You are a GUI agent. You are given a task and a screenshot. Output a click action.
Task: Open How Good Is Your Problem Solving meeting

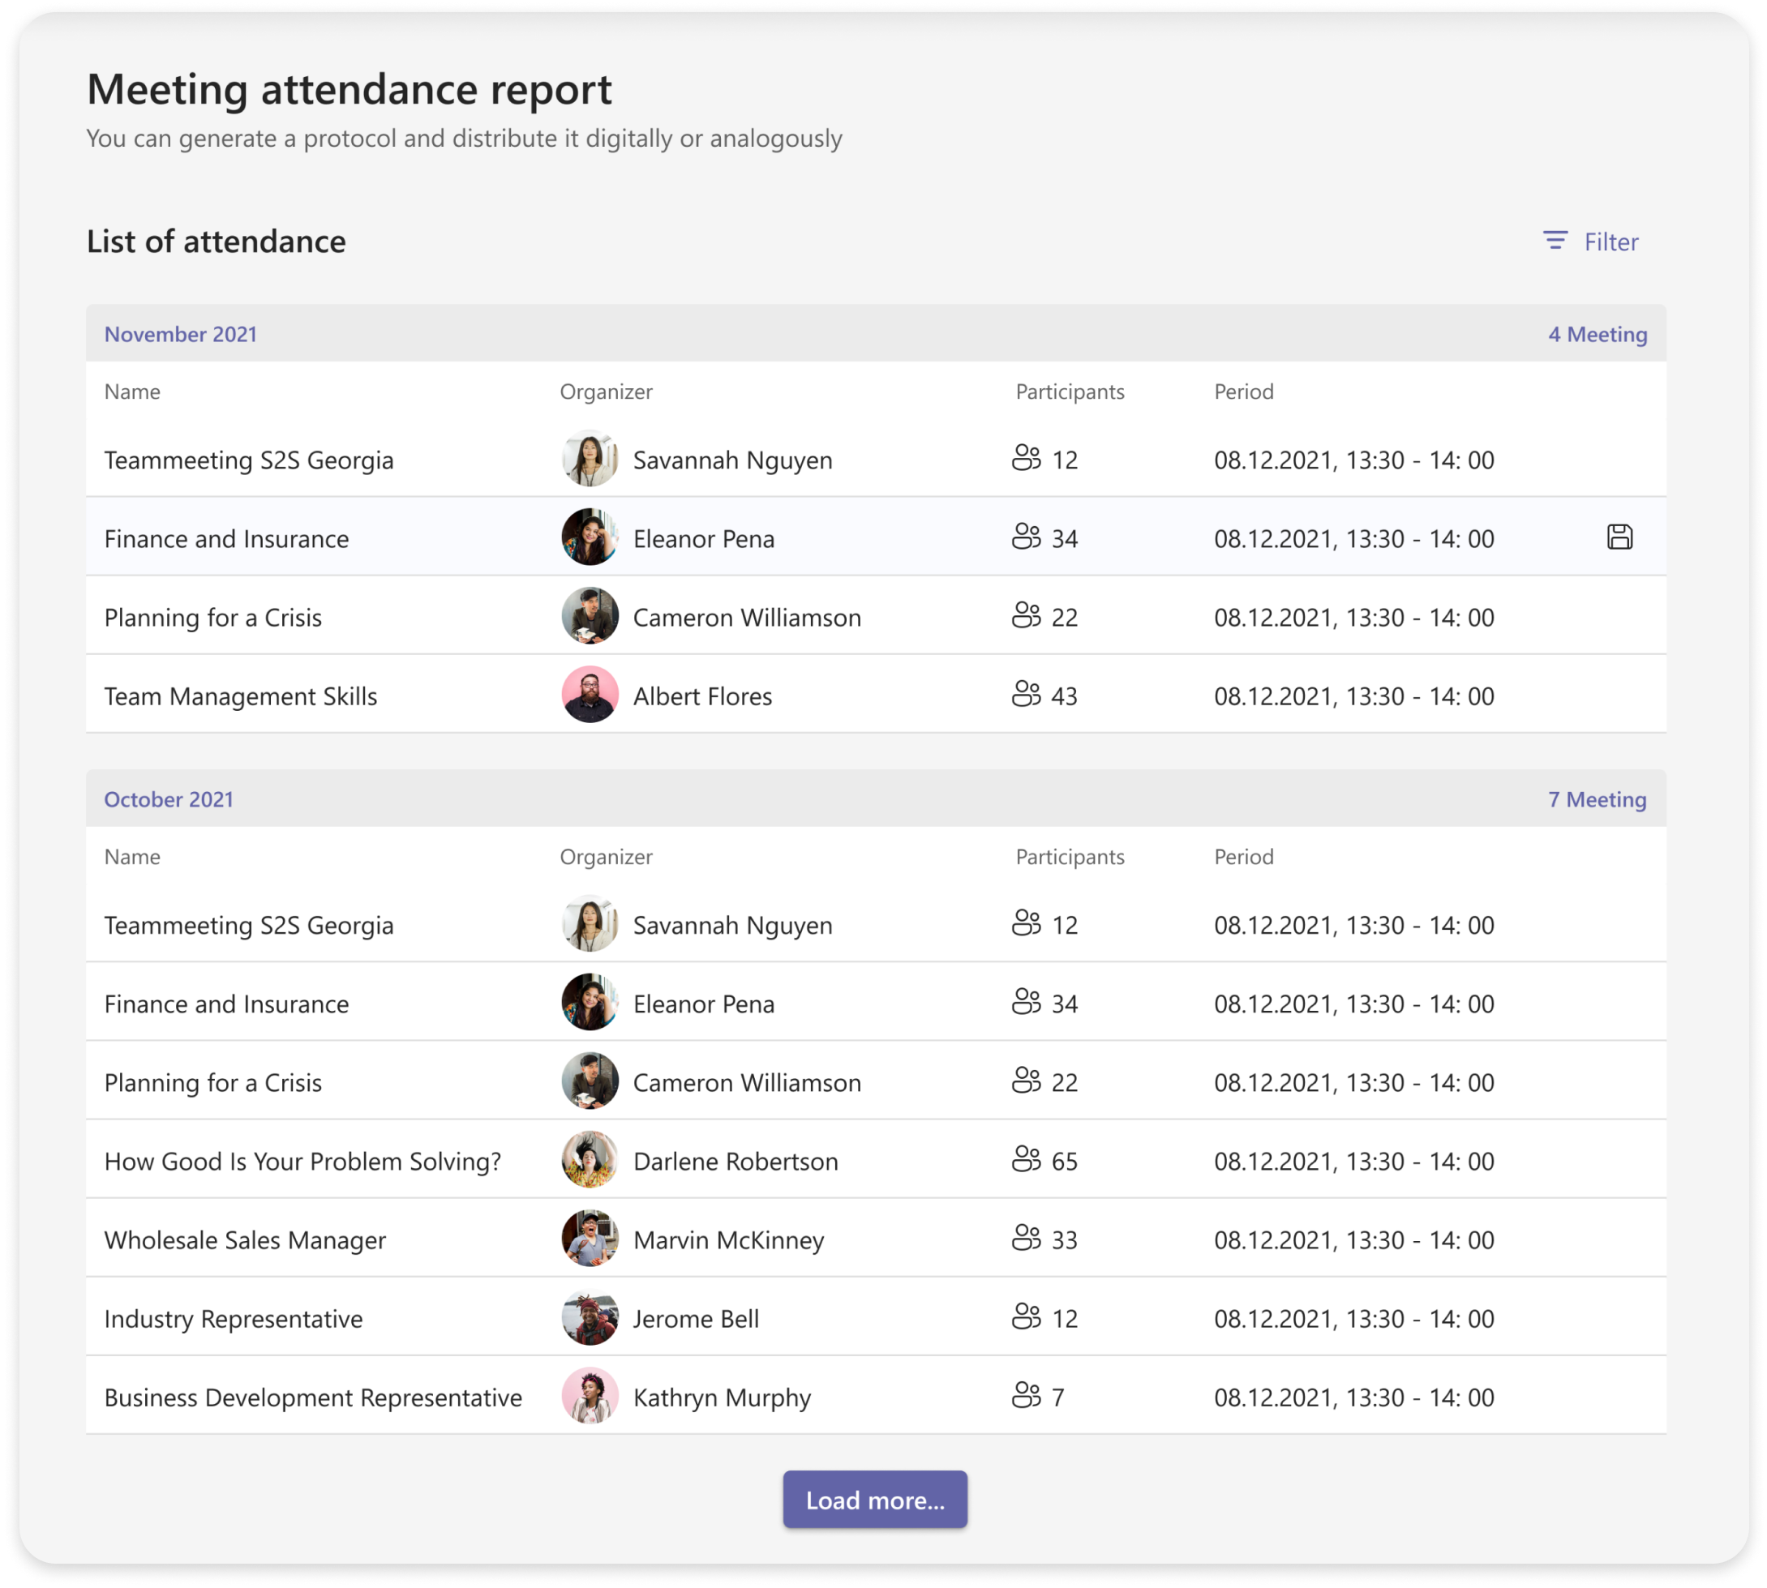click(302, 1162)
